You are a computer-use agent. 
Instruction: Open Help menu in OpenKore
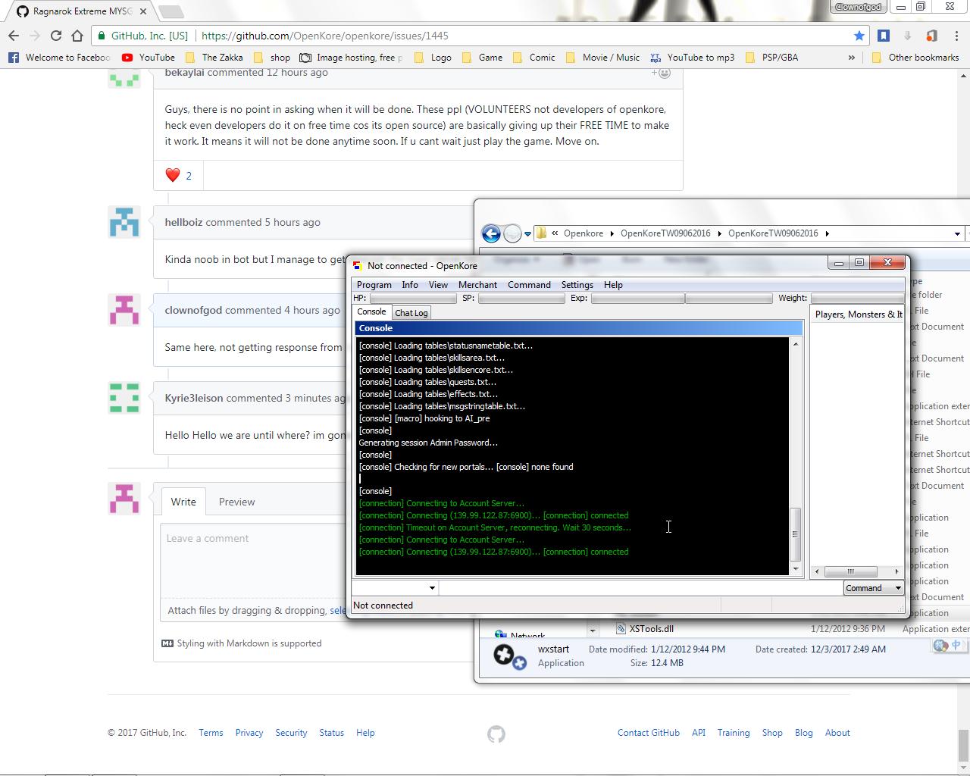(613, 285)
